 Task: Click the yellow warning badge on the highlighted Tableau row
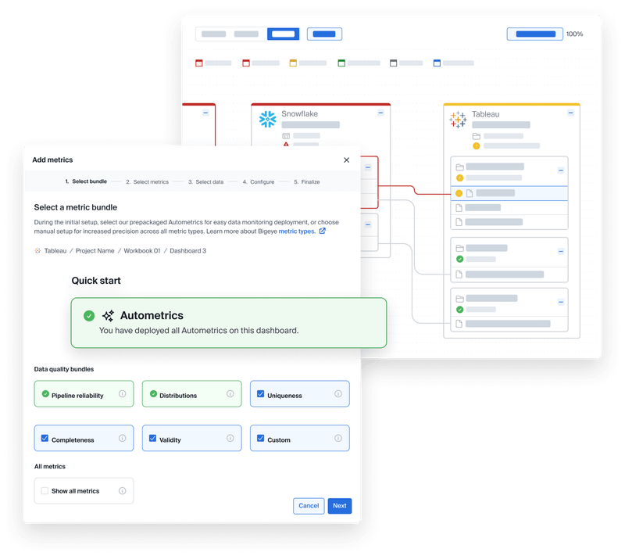tap(459, 193)
